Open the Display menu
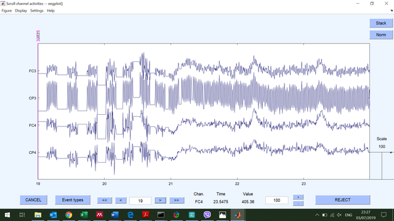This screenshot has width=394, height=221. tap(21, 11)
